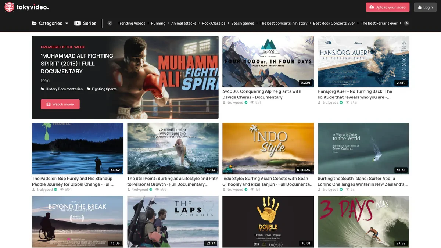Select The best concerts in history
441x248 pixels.
283,23
